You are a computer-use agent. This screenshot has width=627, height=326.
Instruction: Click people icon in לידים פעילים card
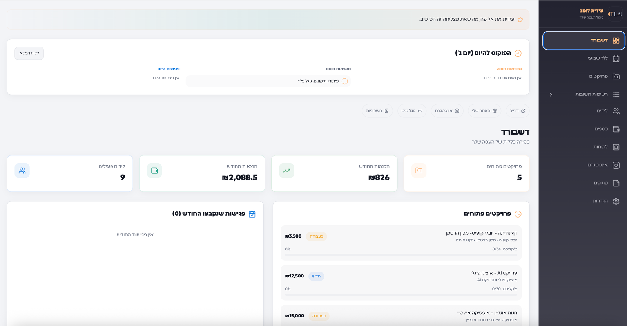(22, 171)
